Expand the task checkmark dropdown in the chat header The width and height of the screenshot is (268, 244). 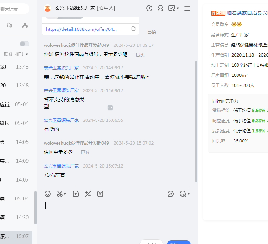point(173,8)
